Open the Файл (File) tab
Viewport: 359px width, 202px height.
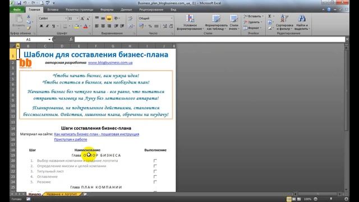17,10
